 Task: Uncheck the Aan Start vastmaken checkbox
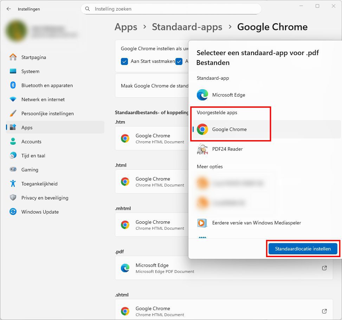pyautogui.click(x=124, y=61)
